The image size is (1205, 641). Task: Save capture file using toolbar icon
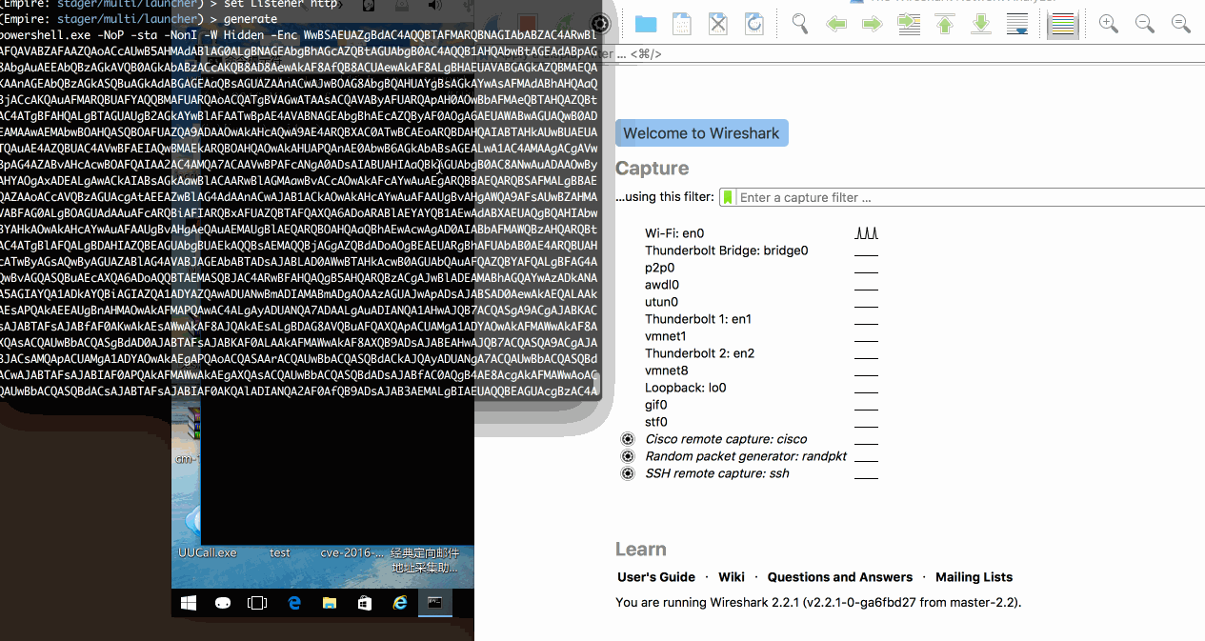point(682,24)
